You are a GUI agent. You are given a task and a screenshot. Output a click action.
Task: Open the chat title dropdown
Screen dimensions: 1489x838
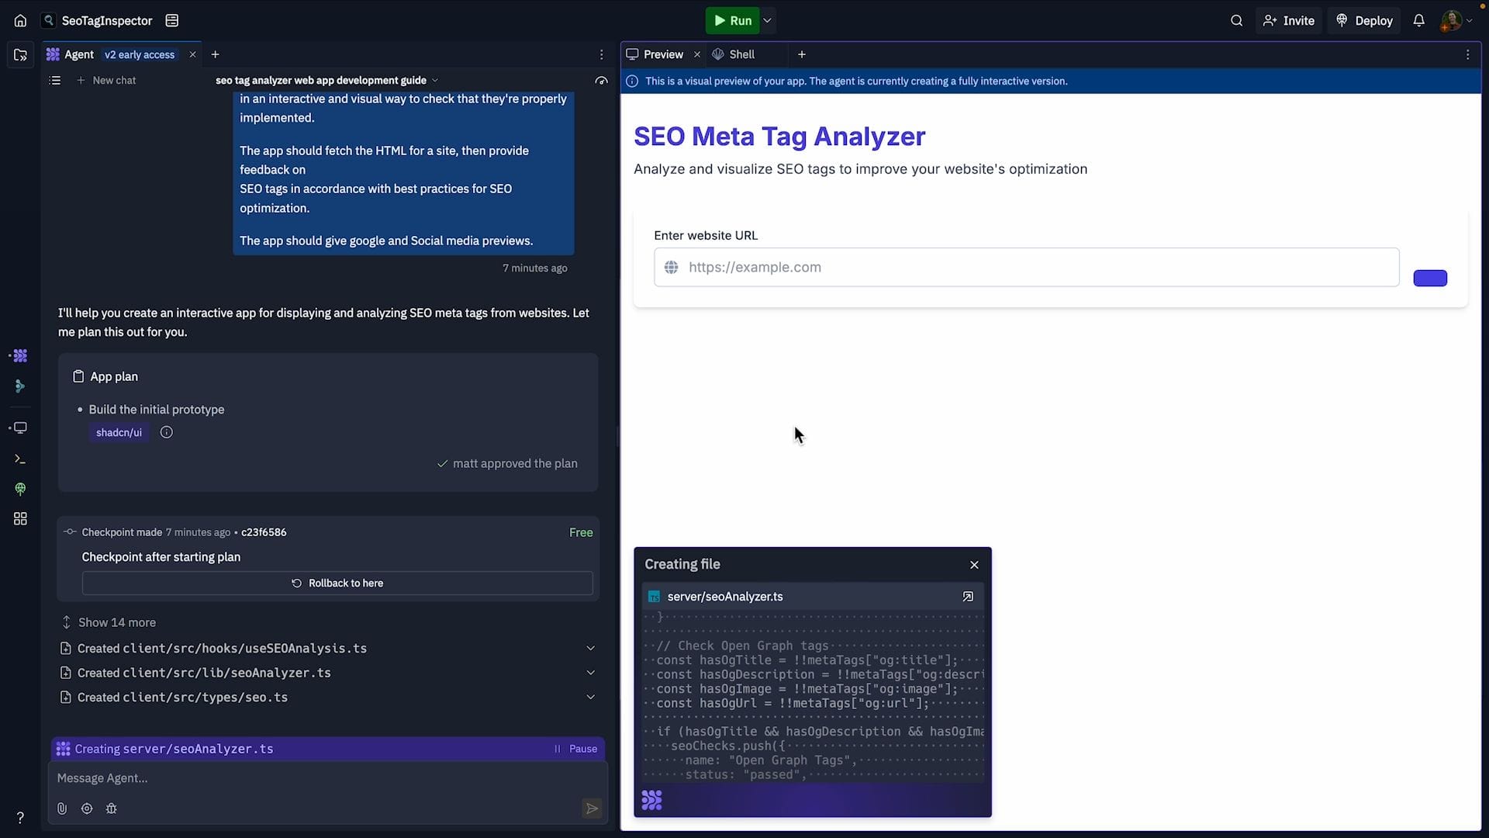(x=435, y=81)
